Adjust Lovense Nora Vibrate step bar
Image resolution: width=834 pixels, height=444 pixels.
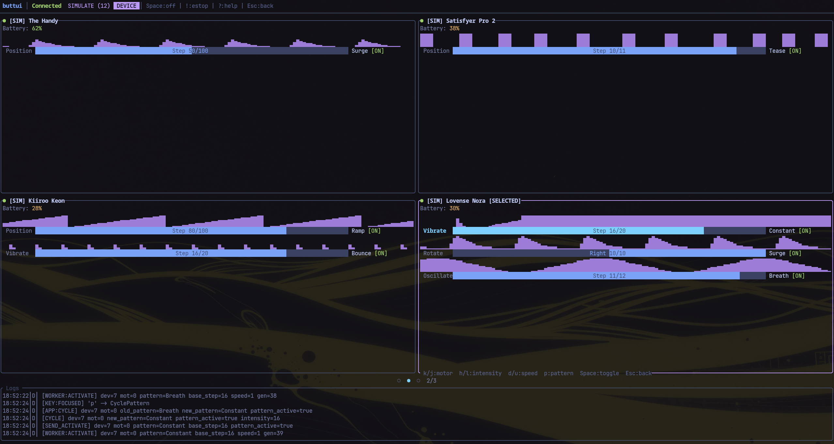[609, 231]
